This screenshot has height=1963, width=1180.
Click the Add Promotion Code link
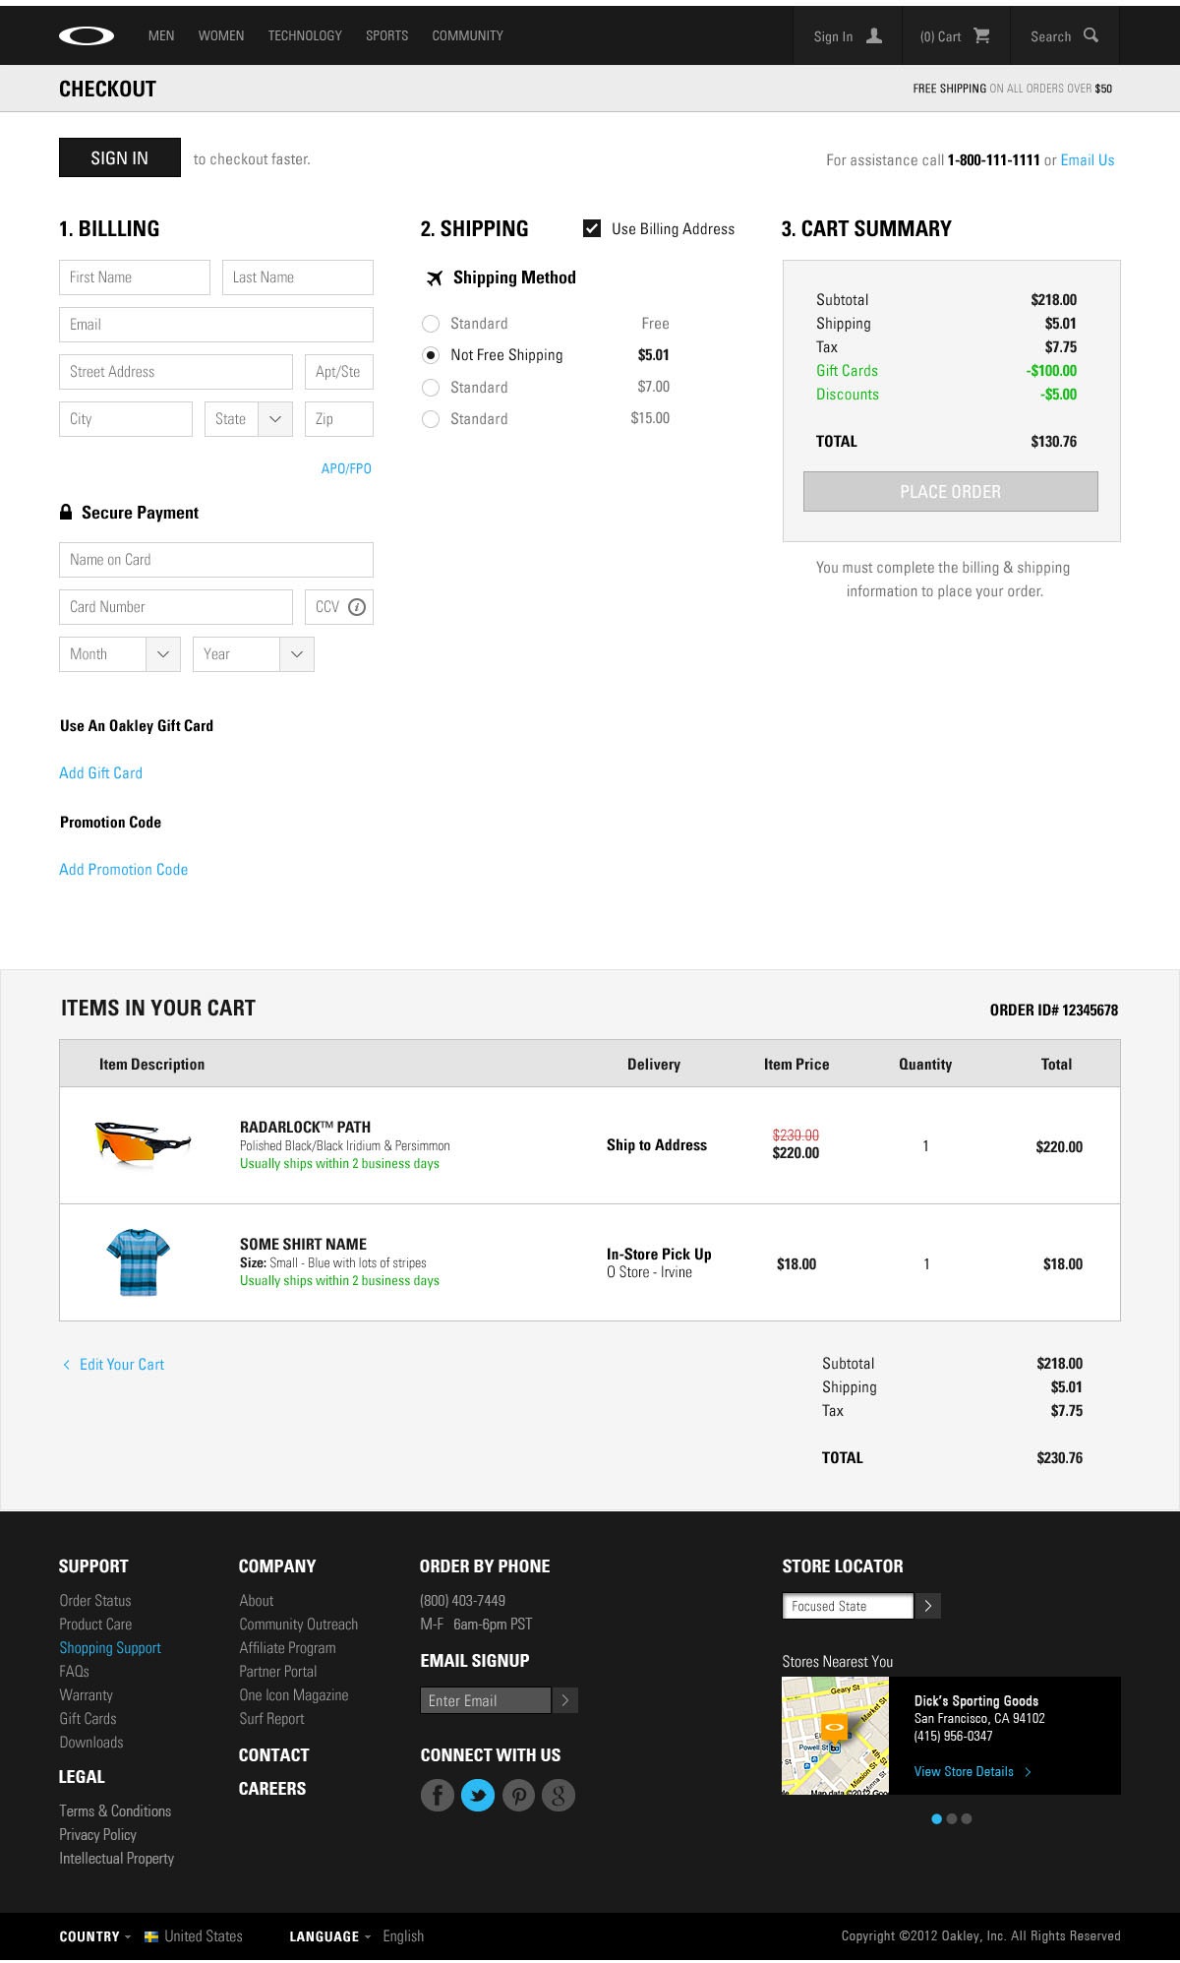tap(123, 869)
